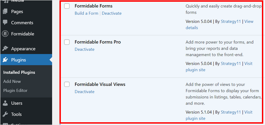Open the Build a Form link
Image resolution: width=265 pixels, height=125 pixels.
point(87,13)
